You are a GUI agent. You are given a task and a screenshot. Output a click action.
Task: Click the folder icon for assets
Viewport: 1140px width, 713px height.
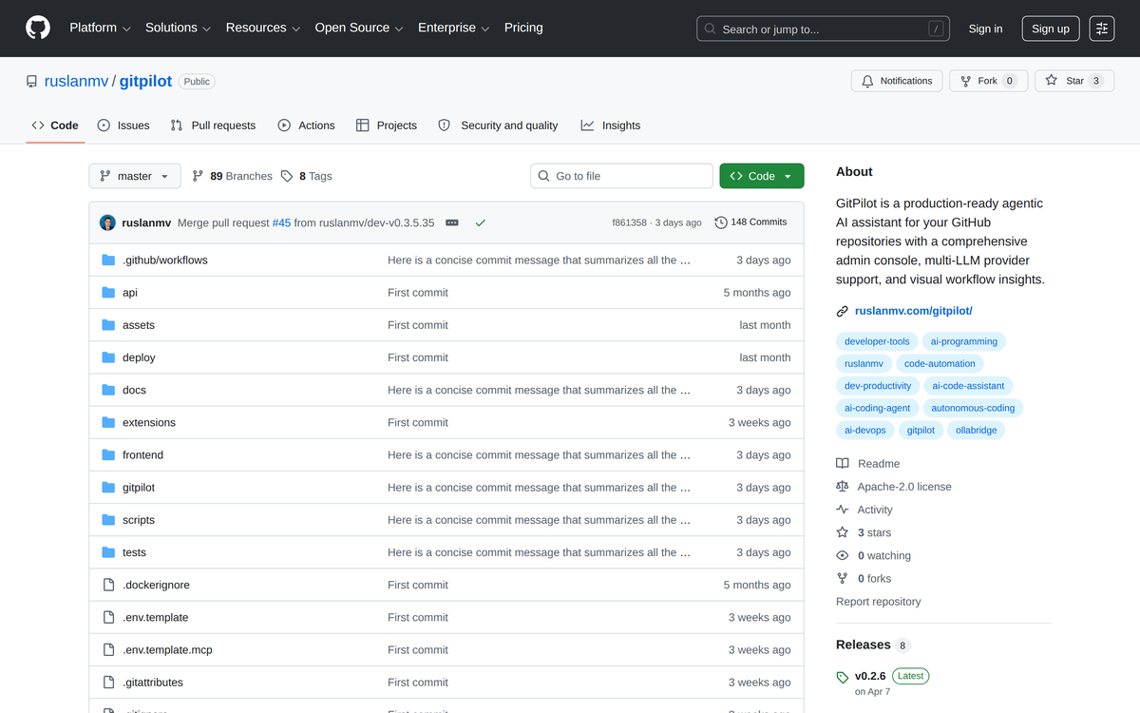point(108,325)
